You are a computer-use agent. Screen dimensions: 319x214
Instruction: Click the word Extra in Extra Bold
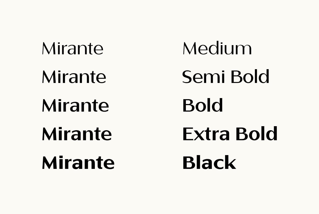(206, 134)
